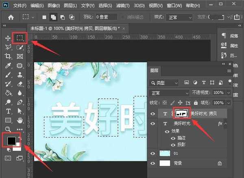The height and width of the screenshot is (178, 244).
Task: Pick the Eyedropper tool
Action: click(8, 66)
